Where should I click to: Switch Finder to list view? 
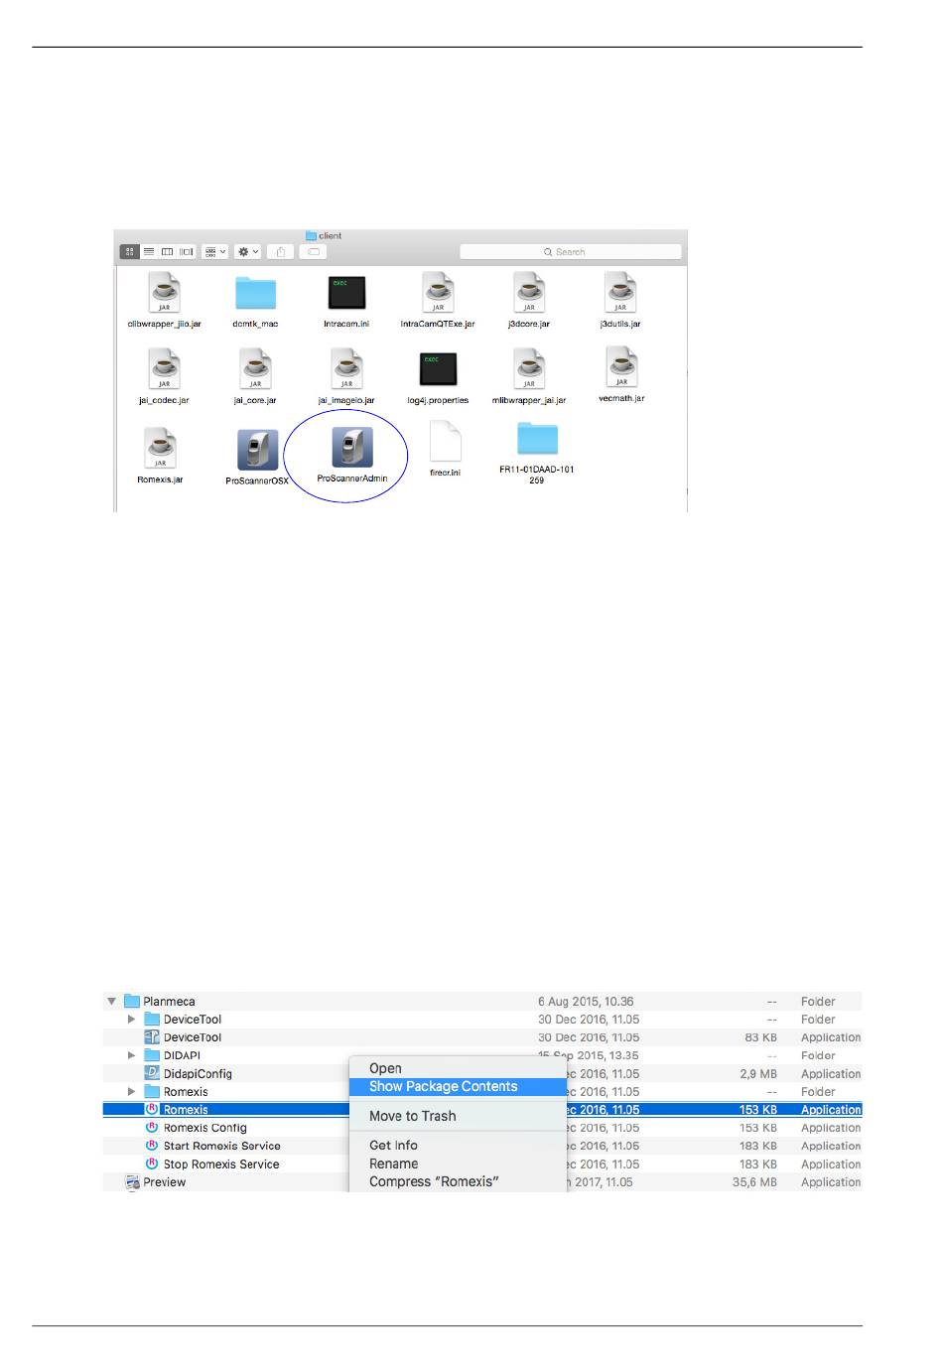pos(149,252)
